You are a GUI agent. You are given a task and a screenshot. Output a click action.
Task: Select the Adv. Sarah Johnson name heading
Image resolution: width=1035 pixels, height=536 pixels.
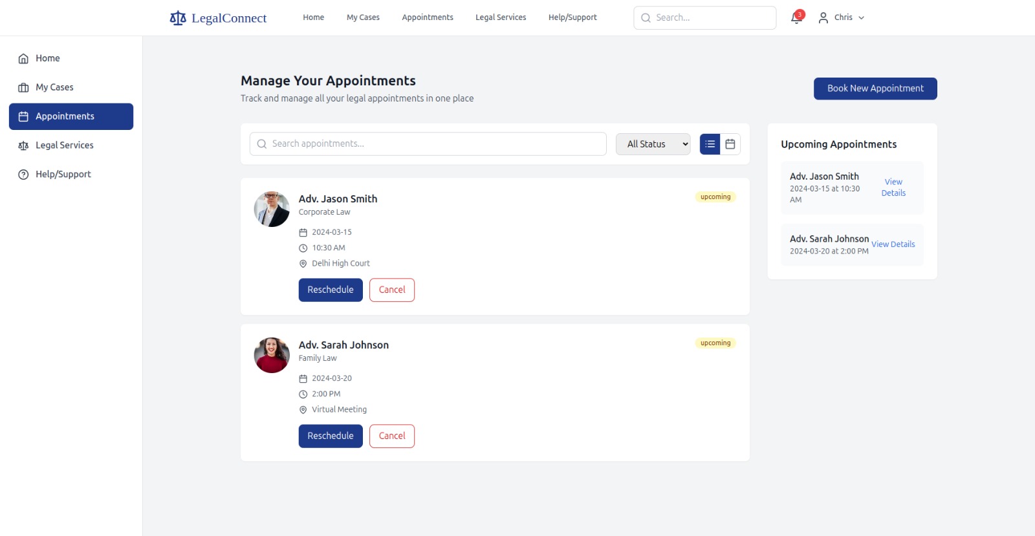tap(343, 345)
